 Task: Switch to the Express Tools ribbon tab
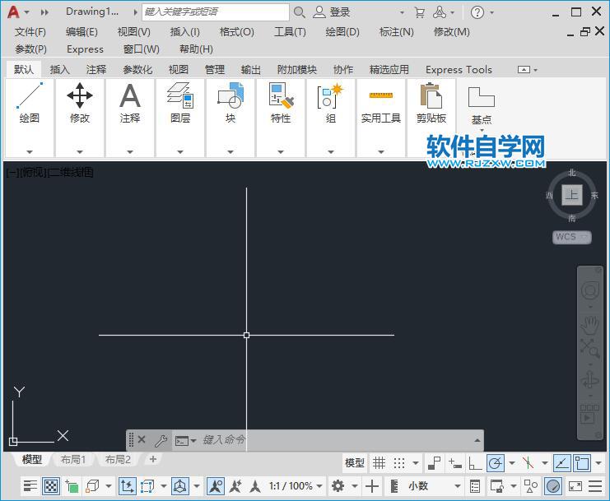[x=459, y=70]
